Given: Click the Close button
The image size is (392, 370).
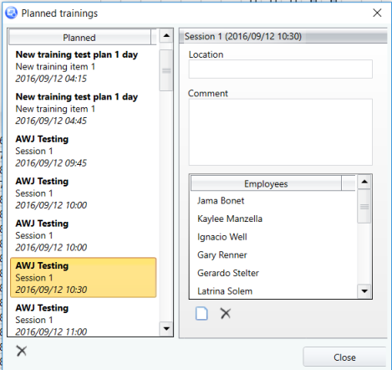Looking at the screenshot, I should [344, 357].
